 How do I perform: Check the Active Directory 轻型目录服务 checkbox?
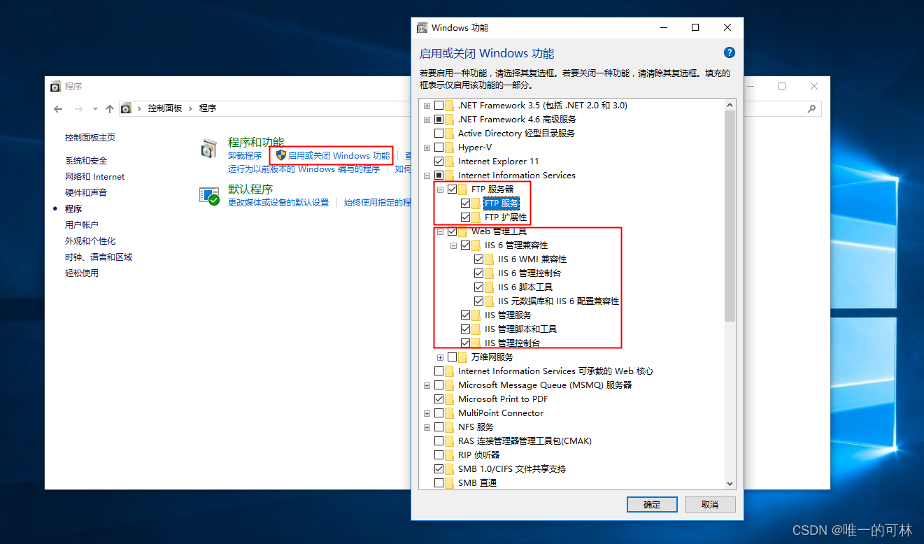click(439, 134)
